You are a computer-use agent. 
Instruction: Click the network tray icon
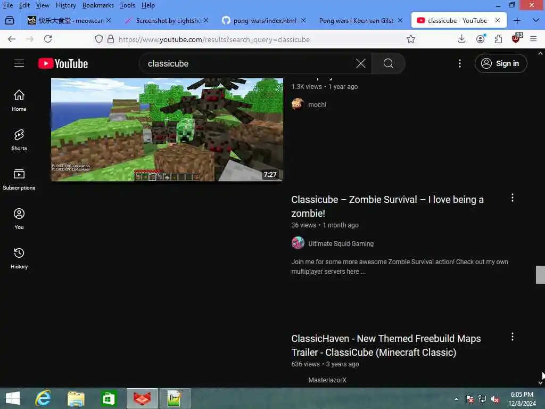click(x=482, y=399)
